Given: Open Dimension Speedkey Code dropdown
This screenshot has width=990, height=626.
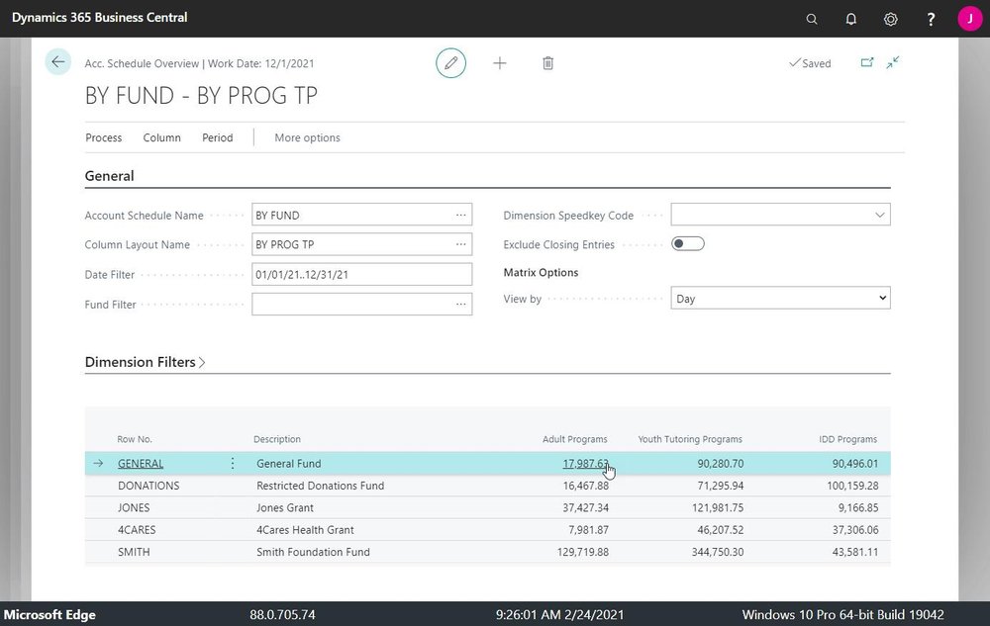Looking at the screenshot, I should (879, 215).
